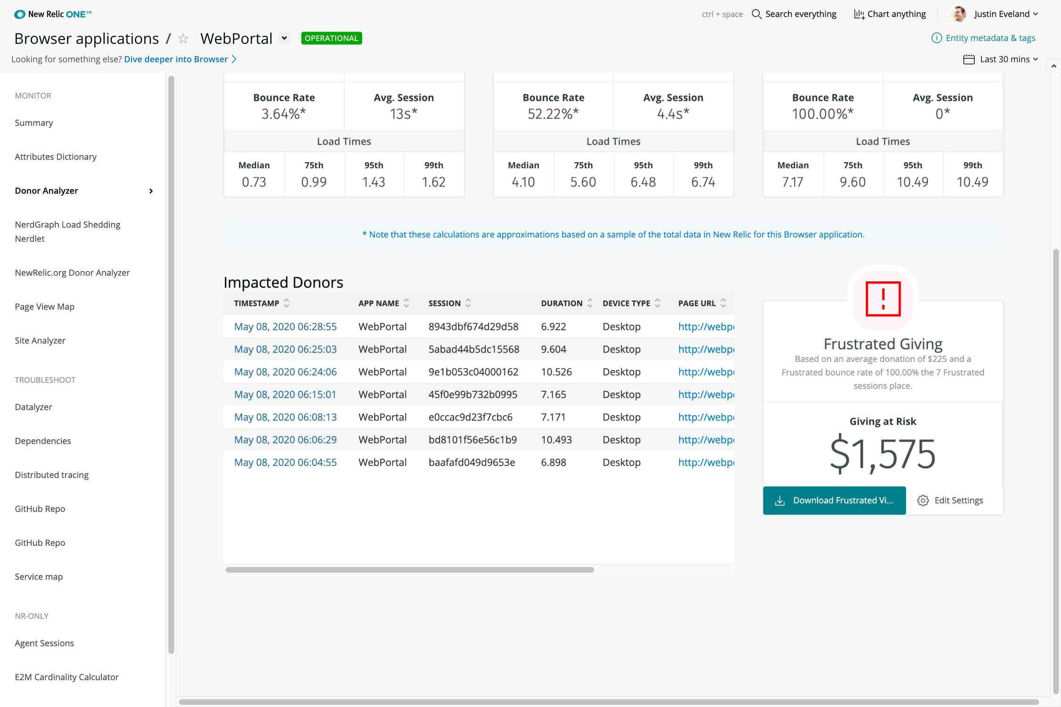Open Site Analyzer in the sidebar
Image resolution: width=1061 pixels, height=707 pixels.
pos(40,340)
